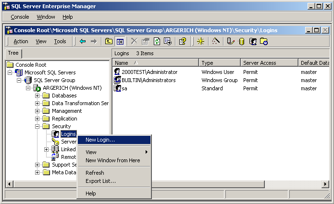Click the left scroll arrow of tree pane
Screen dimensions: 334x204
[x=9, y=184]
